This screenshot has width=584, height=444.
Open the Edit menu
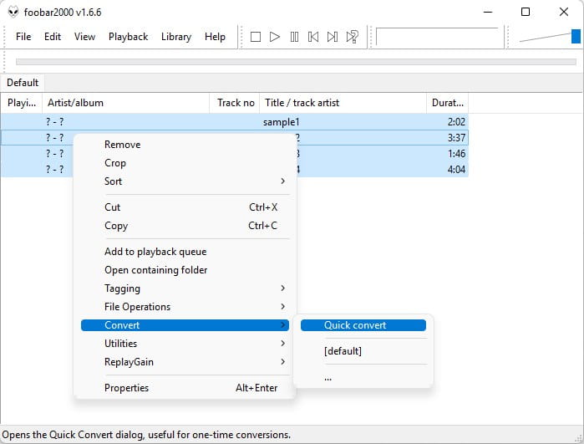coord(53,37)
